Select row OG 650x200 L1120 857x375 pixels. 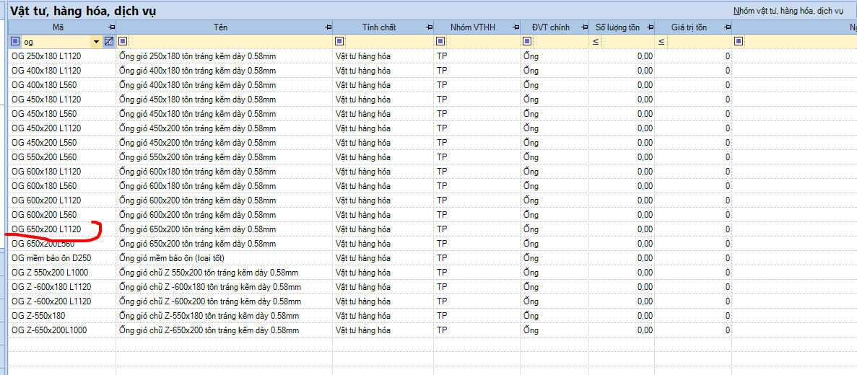click(46, 229)
